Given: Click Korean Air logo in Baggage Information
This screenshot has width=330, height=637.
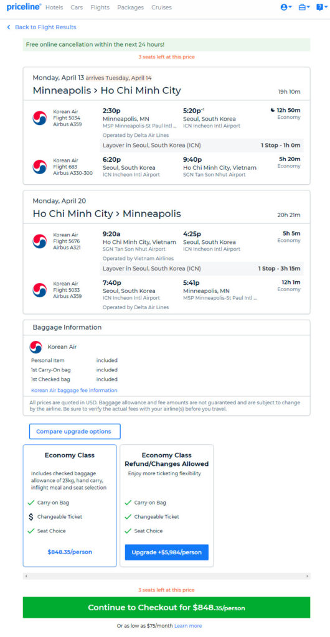Looking at the screenshot, I should (x=35, y=347).
